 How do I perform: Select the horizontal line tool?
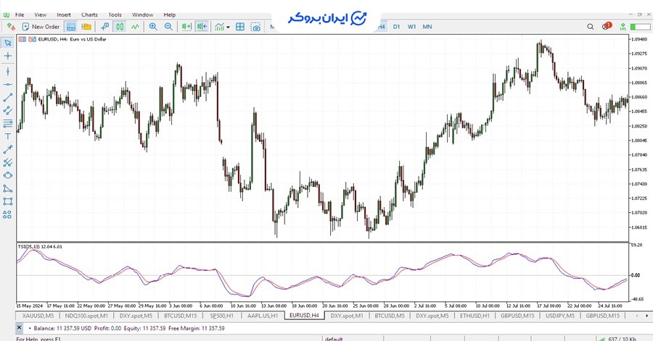pos(7,84)
